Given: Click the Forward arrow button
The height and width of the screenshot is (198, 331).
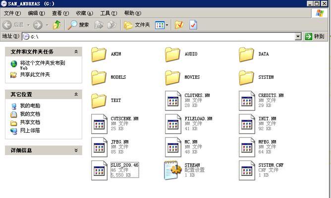Looking at the screenshot, I should pos(38,25).
